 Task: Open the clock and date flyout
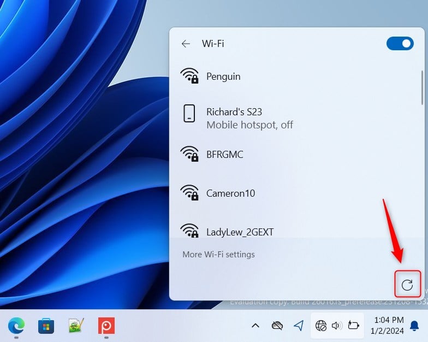coord(387,326)
